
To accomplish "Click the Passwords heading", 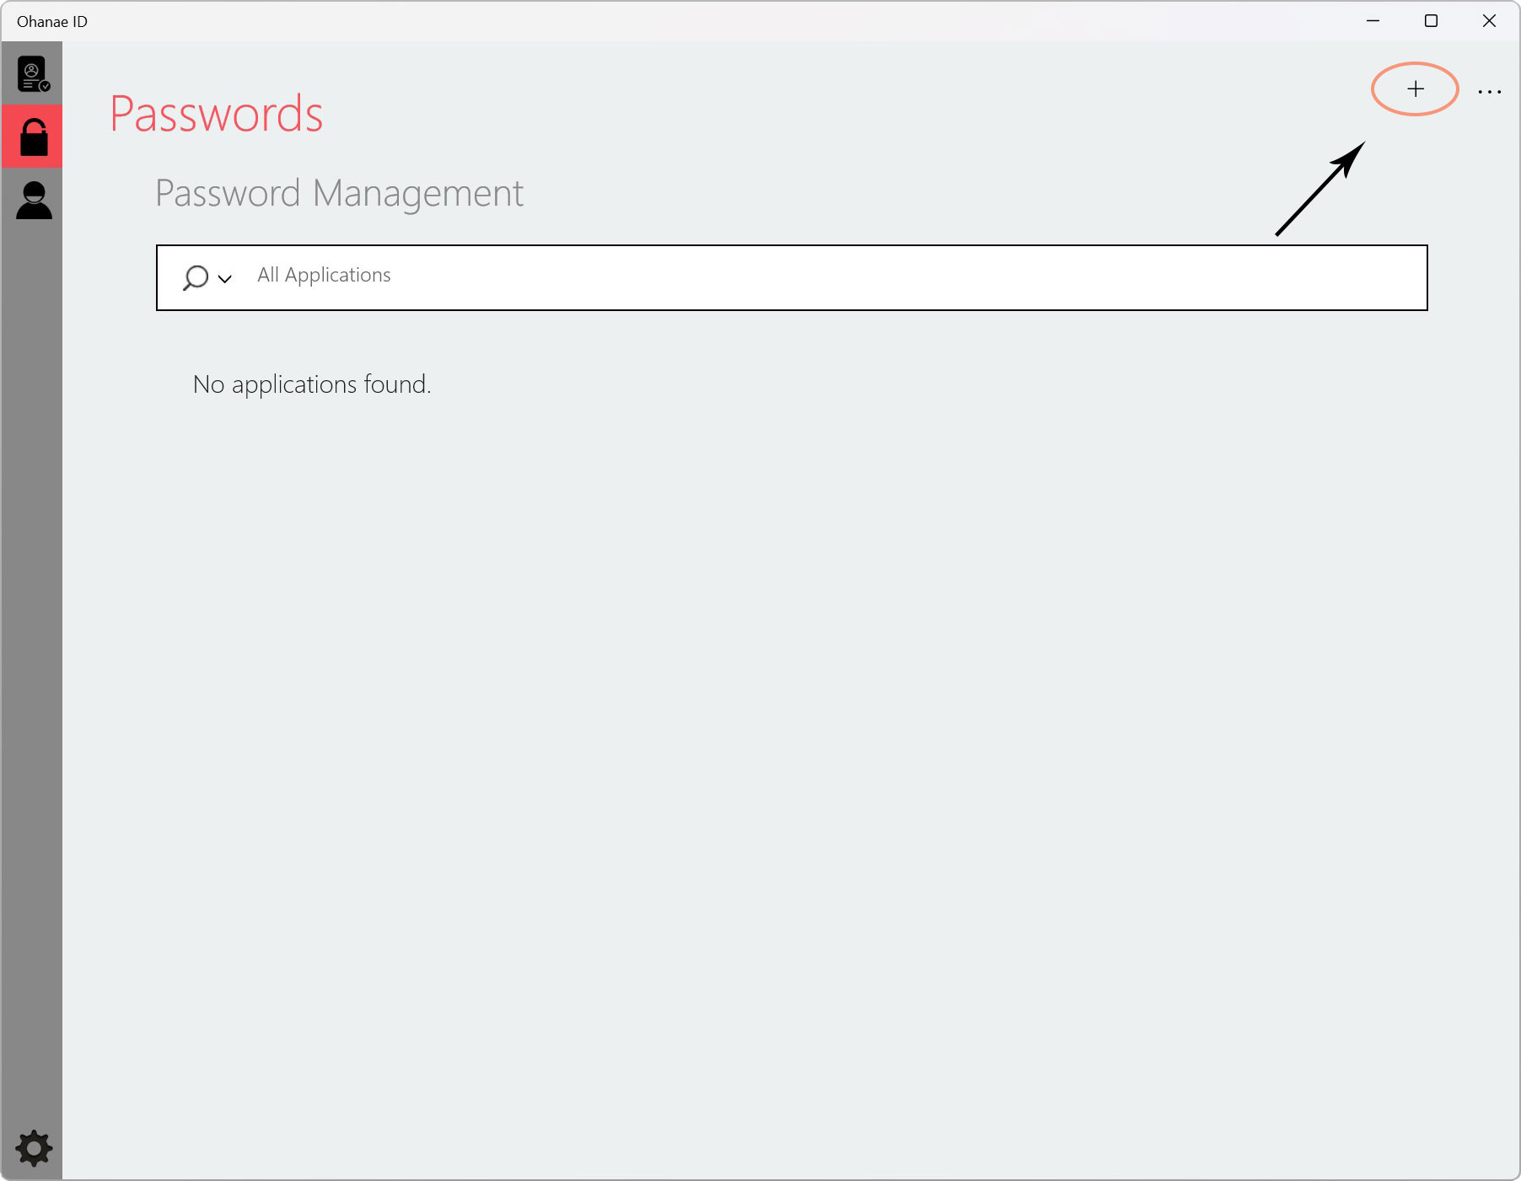I will point(216,114).
